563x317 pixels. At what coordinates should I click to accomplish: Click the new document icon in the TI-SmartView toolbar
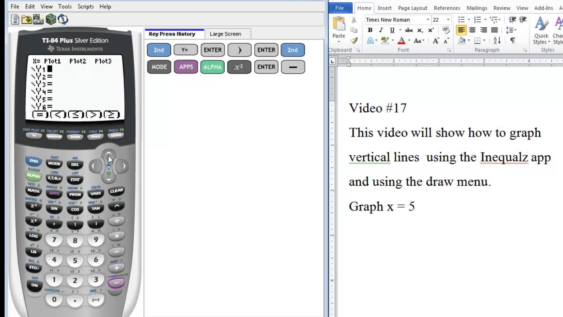click(x=15, y=19)
